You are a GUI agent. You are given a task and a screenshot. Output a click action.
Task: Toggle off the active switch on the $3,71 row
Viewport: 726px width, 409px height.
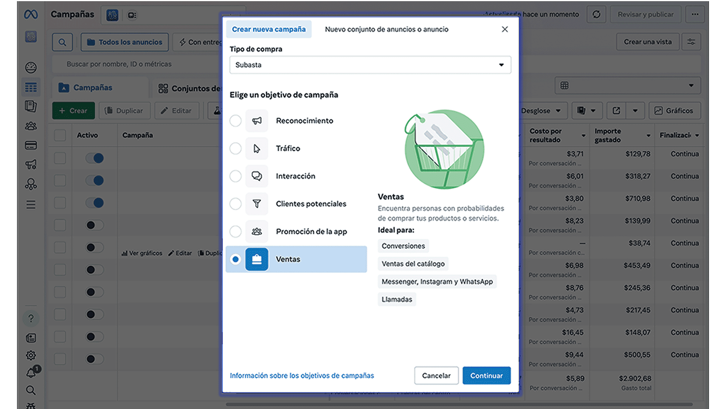95,158
